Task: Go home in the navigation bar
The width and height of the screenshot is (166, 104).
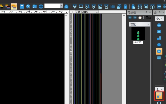Action: coord(140,17)
